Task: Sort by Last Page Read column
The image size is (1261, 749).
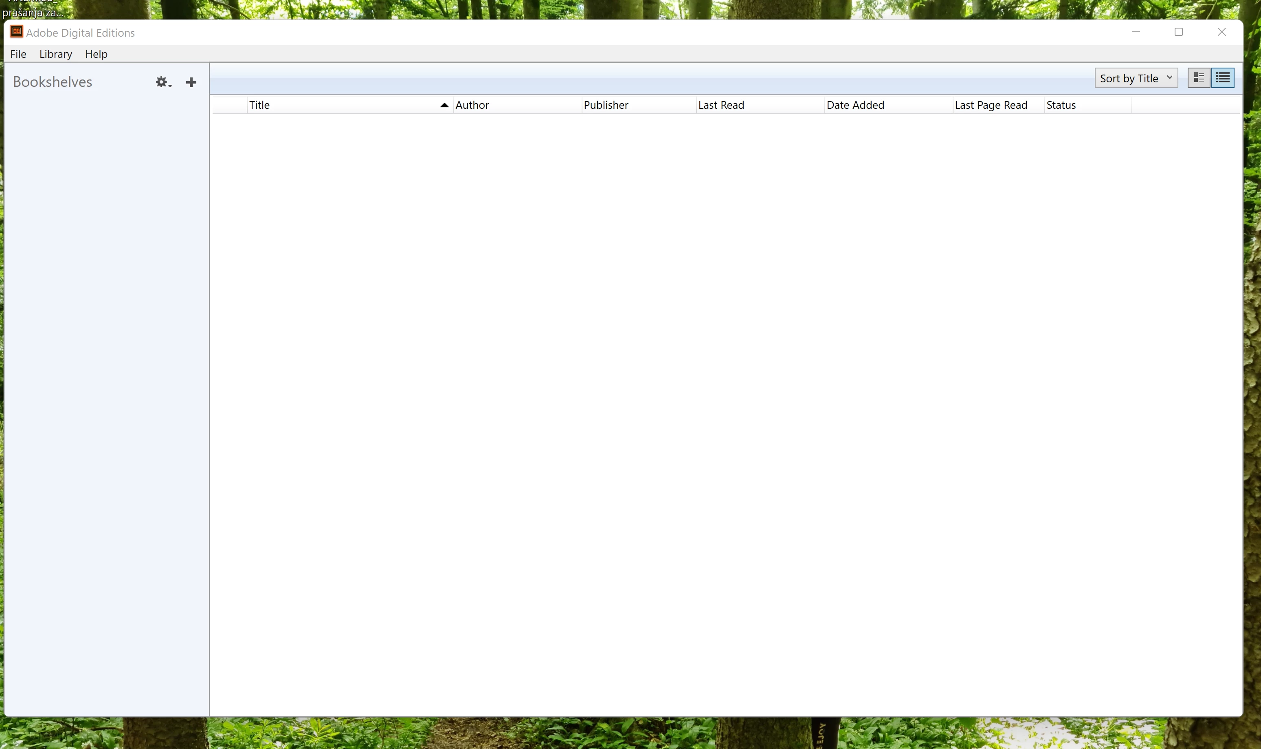Action: coord(991,105)
